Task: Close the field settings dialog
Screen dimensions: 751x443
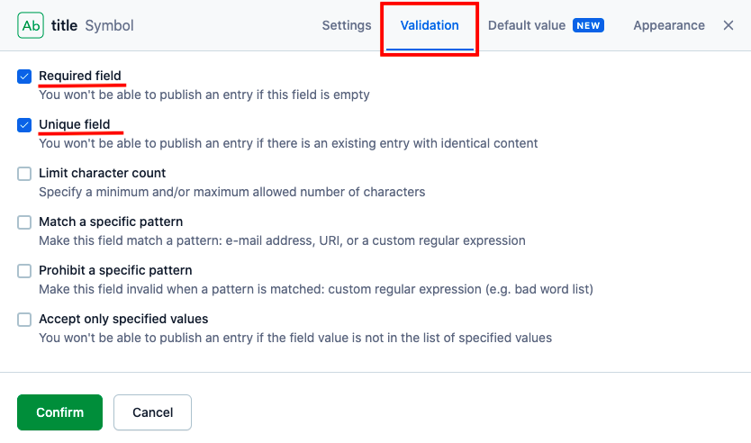Action: point(728,25)
